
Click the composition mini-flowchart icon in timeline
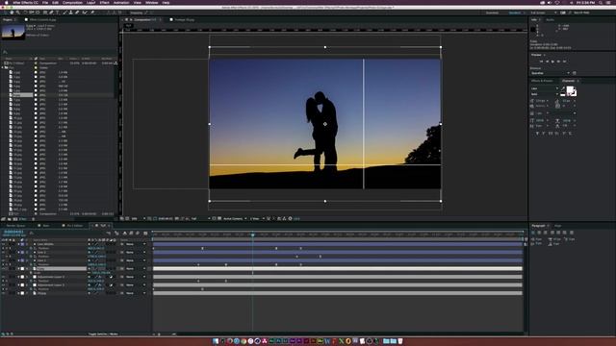click(109, 233)
